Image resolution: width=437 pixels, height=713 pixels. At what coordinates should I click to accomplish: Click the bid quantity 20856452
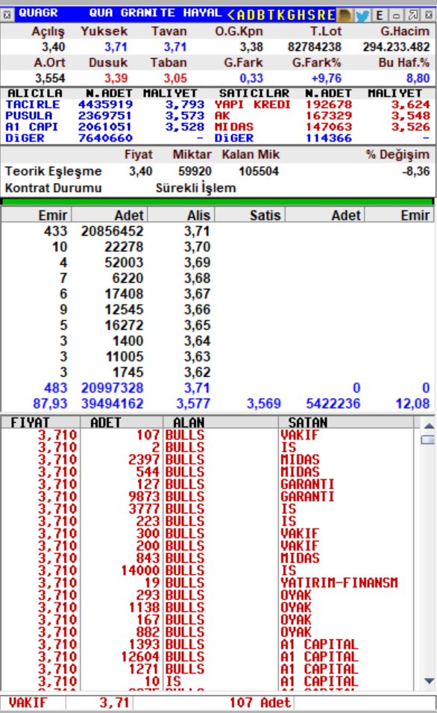tap(112, 231)
